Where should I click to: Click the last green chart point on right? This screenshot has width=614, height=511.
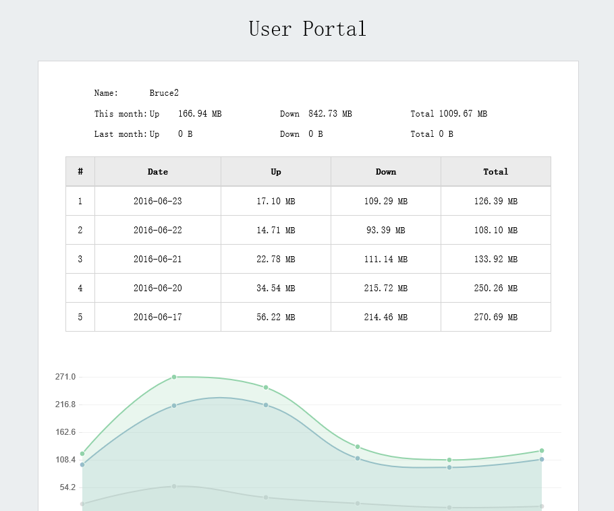pyautogui.click(x=542, y=451)
